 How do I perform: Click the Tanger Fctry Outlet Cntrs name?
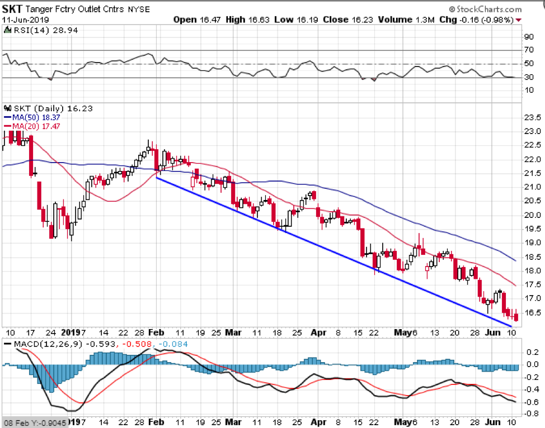pyautogui.click(x=75, y=9)
